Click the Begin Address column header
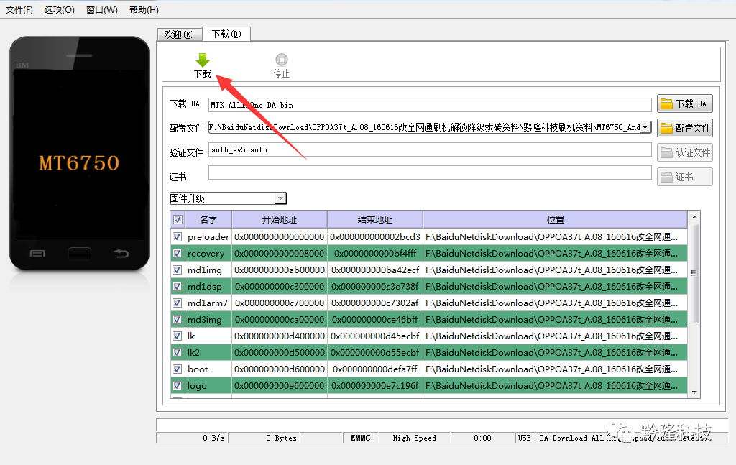Screen dimensions: 736x465 point(280,220)
